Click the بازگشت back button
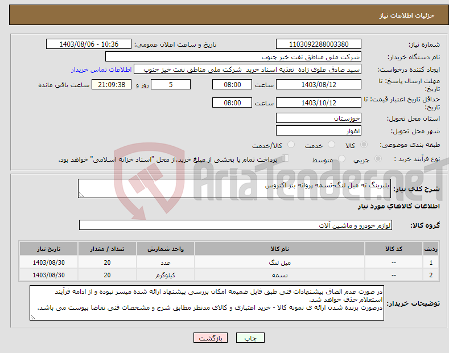The image size is (449, 353). pos(211,338)
